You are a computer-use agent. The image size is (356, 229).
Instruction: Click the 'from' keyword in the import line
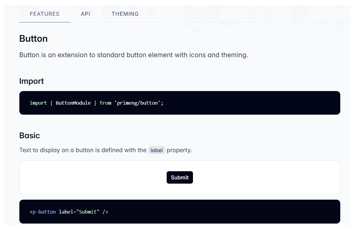point(105,103)
